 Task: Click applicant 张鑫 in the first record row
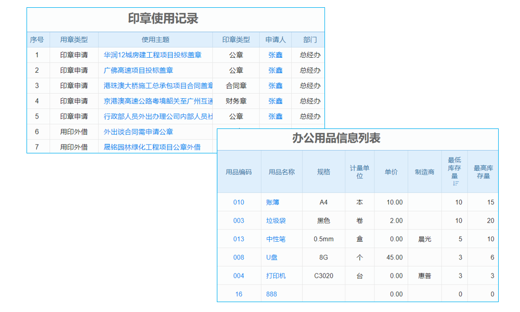[x=275, y=55]
